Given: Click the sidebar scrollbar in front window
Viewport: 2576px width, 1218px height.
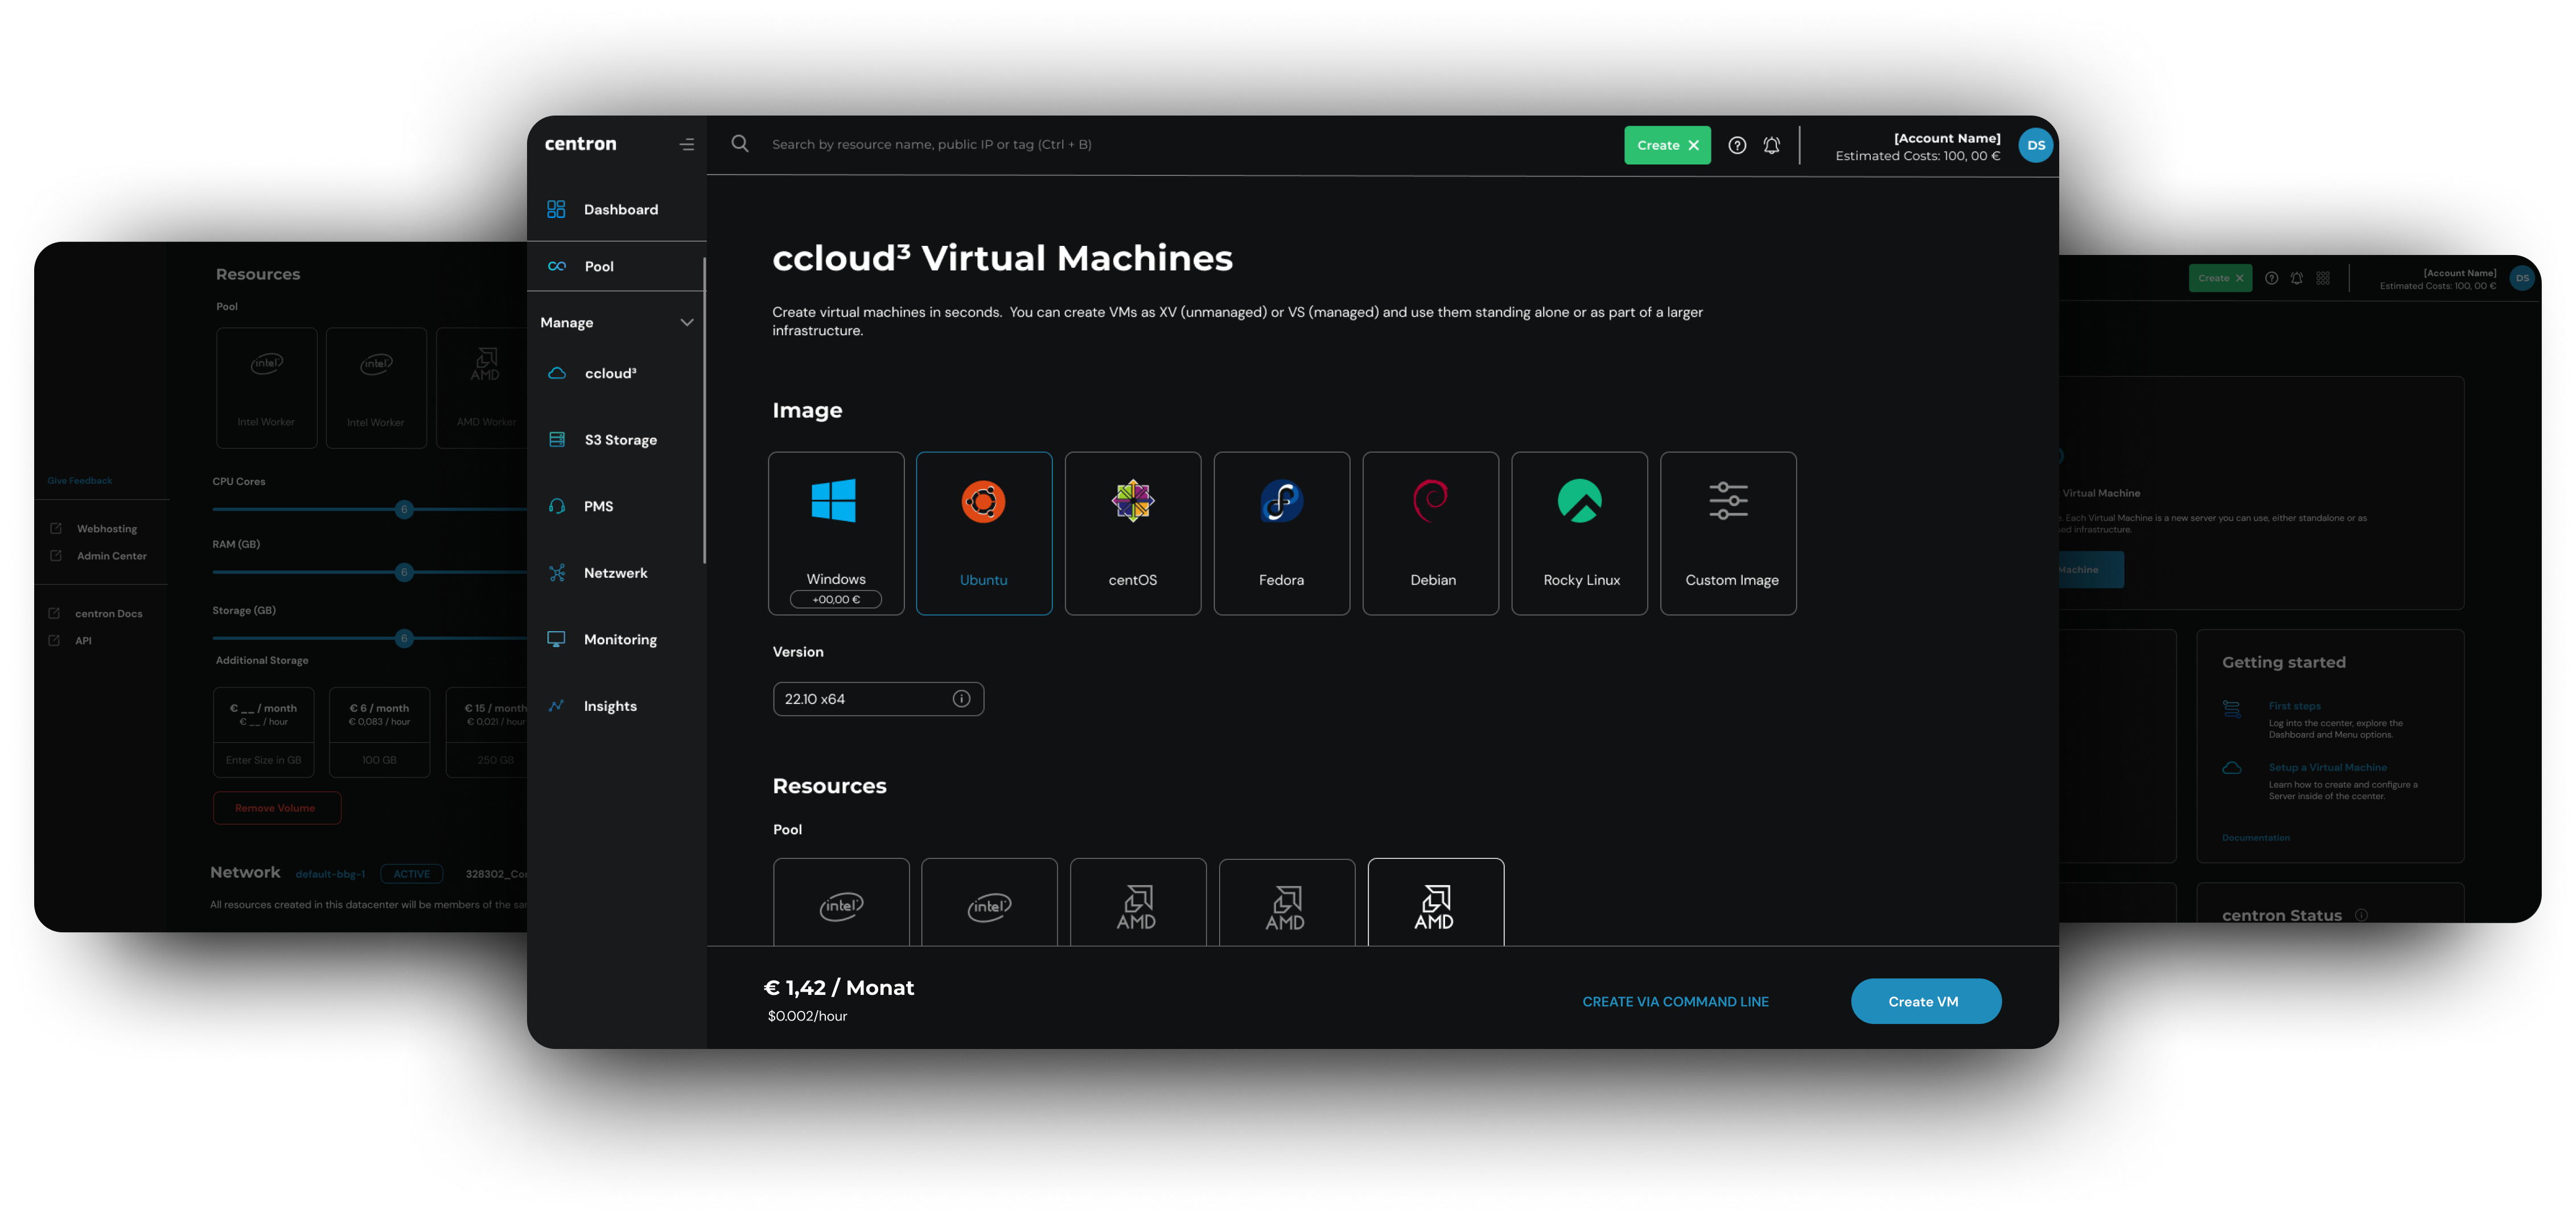Looking at the screenshot, I should pyautogui.click(x=704, y=411).
